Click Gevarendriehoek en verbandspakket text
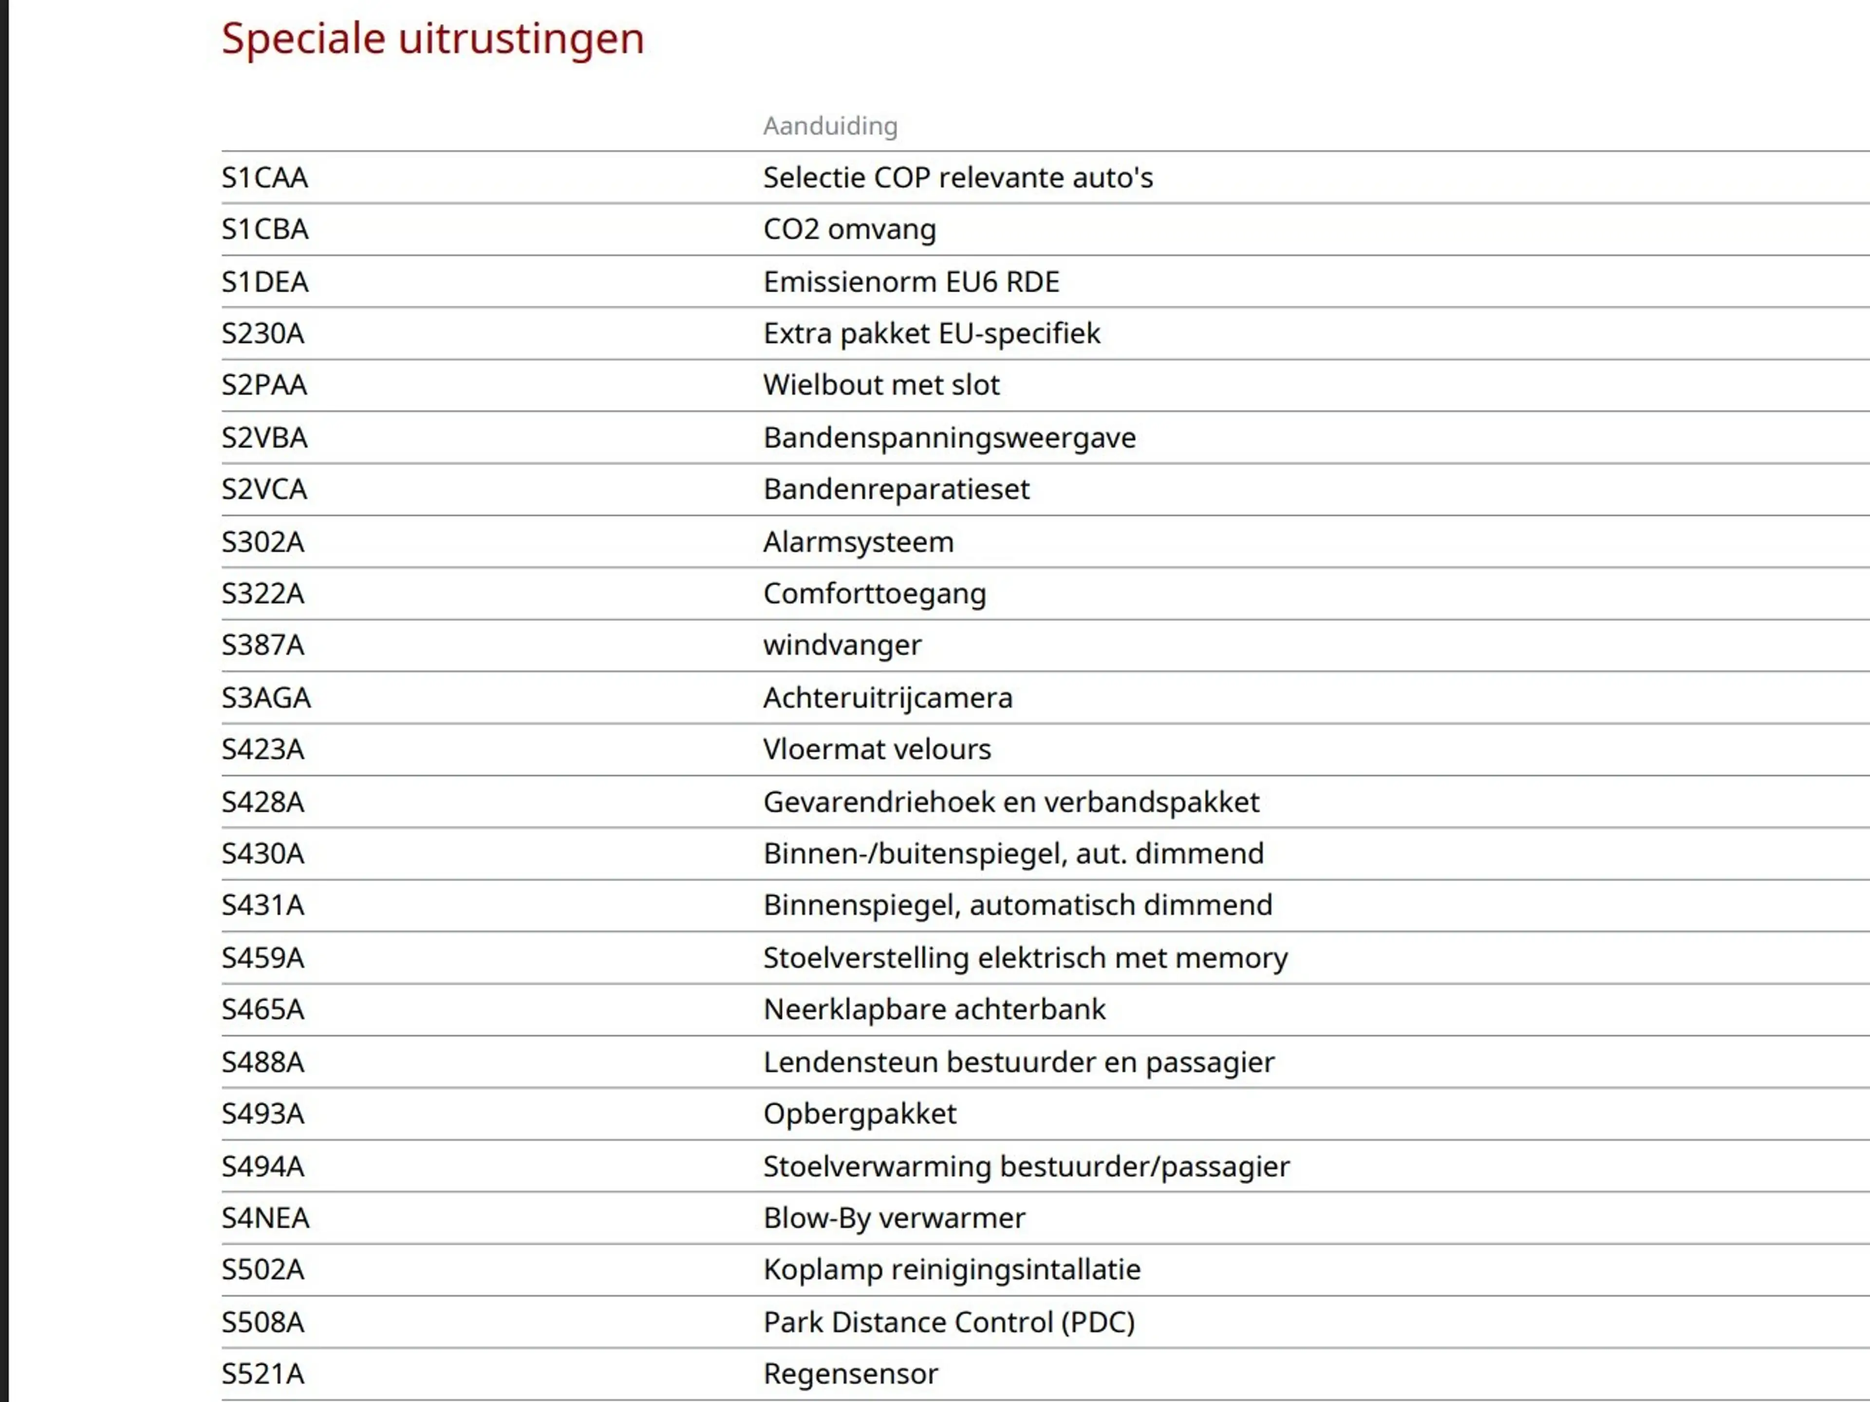This screenshot has width=1870, height=1402. click(1011, 802)
